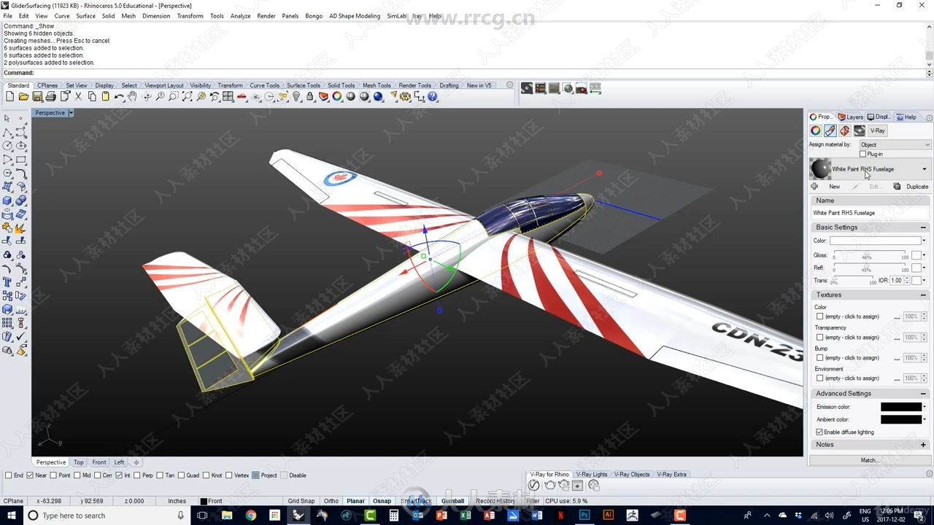Click the Emission color black swatch
The height and width of the screenshot is (525, 934).
click(x=901, y=407)
